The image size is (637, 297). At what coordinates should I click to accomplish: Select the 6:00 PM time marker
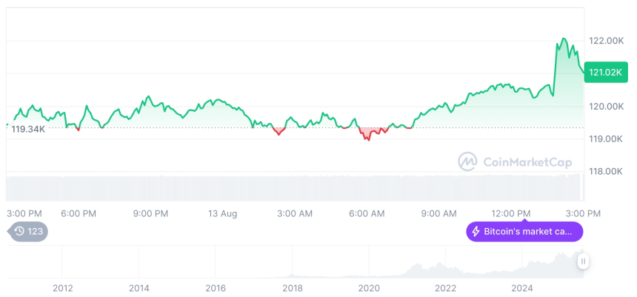pos(79,213)
